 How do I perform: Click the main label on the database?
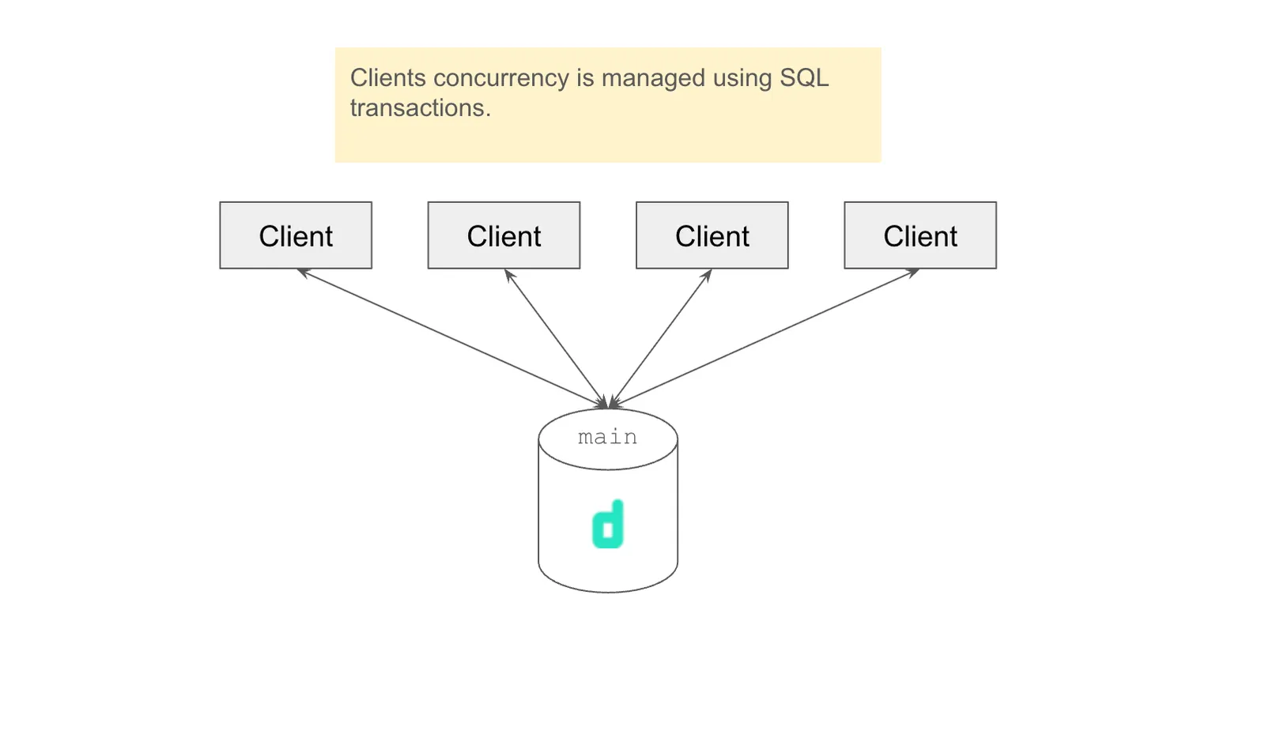click(x=607, y=436)
